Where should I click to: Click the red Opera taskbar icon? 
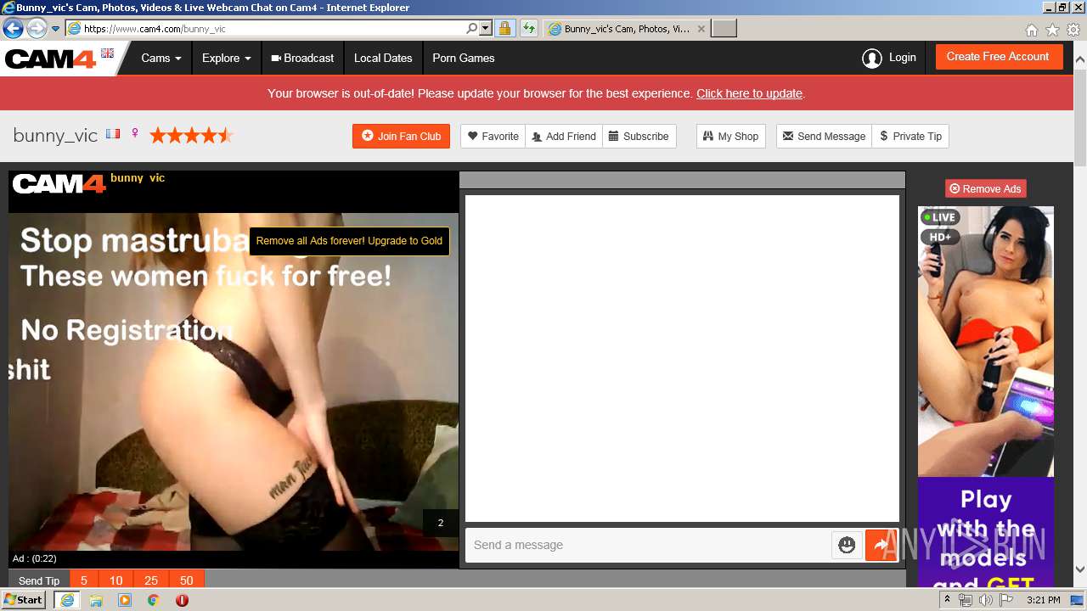coord(182,600)
